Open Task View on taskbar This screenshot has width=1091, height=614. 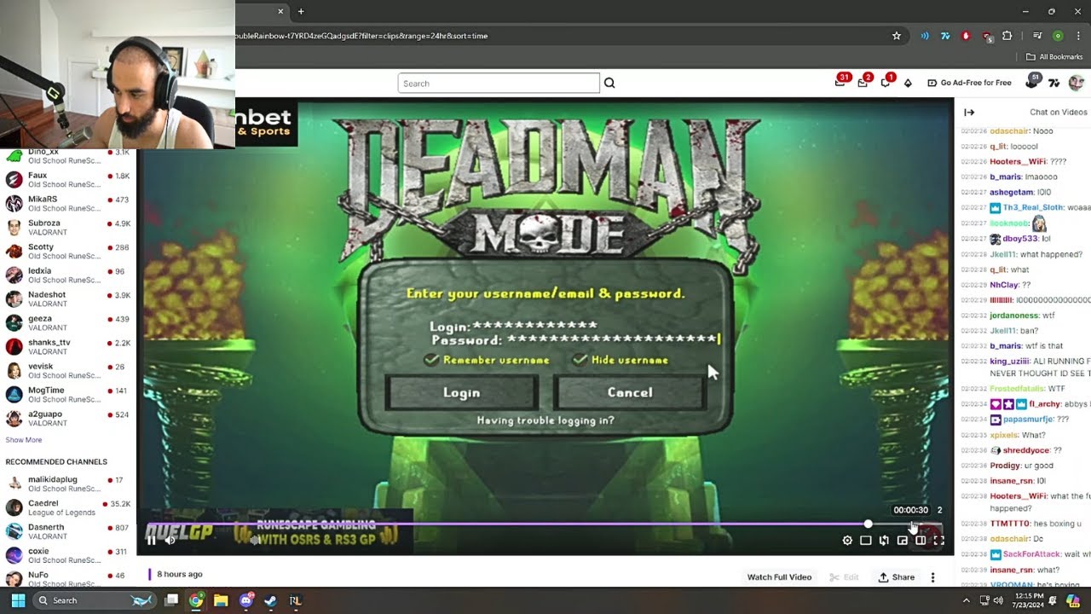pos(171,600)
